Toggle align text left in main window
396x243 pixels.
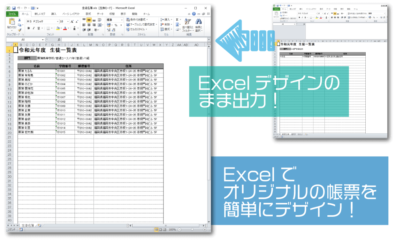coord(84,25)
